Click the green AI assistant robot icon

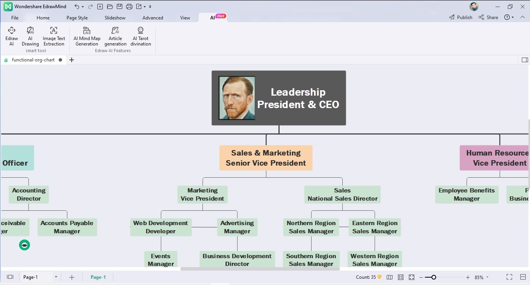tap(25, 245)
